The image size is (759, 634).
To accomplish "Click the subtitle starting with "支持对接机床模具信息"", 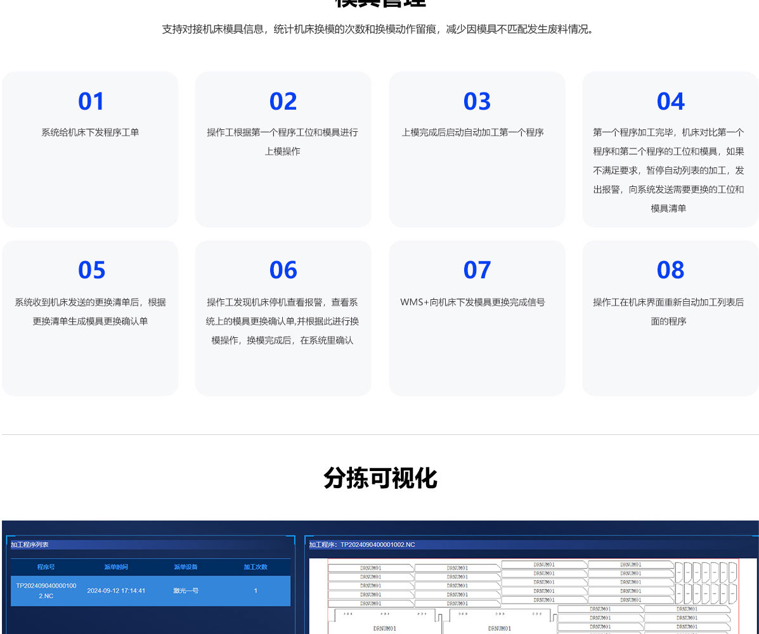I will (x=380, y=29).
